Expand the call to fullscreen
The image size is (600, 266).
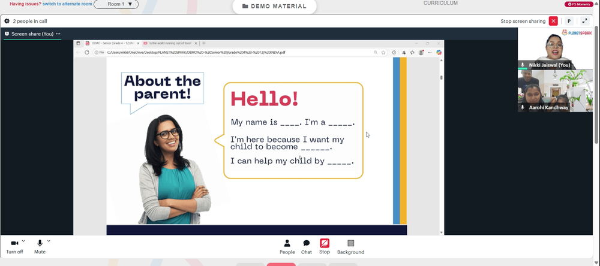click(584, 21)
